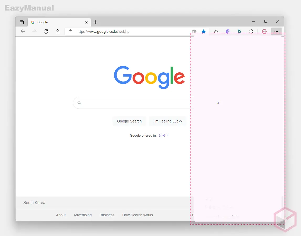Switch language via 한국어 link

(163, 135)
